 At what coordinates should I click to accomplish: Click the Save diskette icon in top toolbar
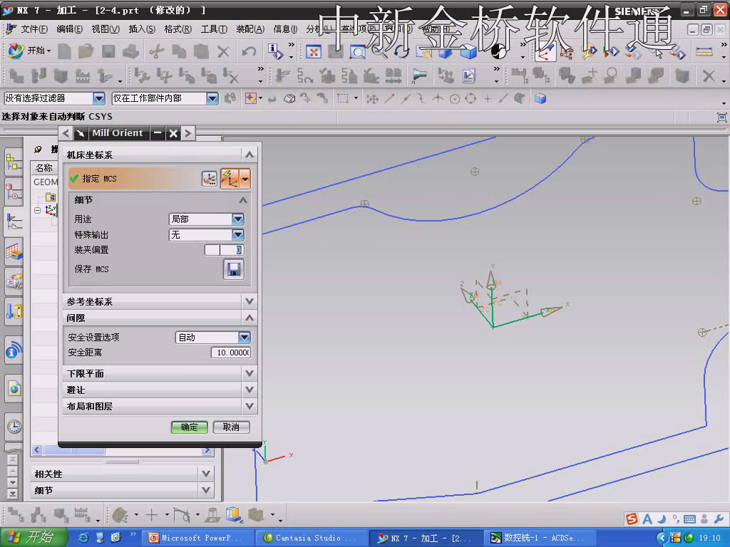click(x=108, y=51)
